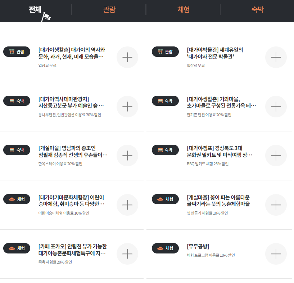This screenshot has width=294, height=283.
Task: Expand the 무무공방 entry
Action: click(x=276, y=253)
